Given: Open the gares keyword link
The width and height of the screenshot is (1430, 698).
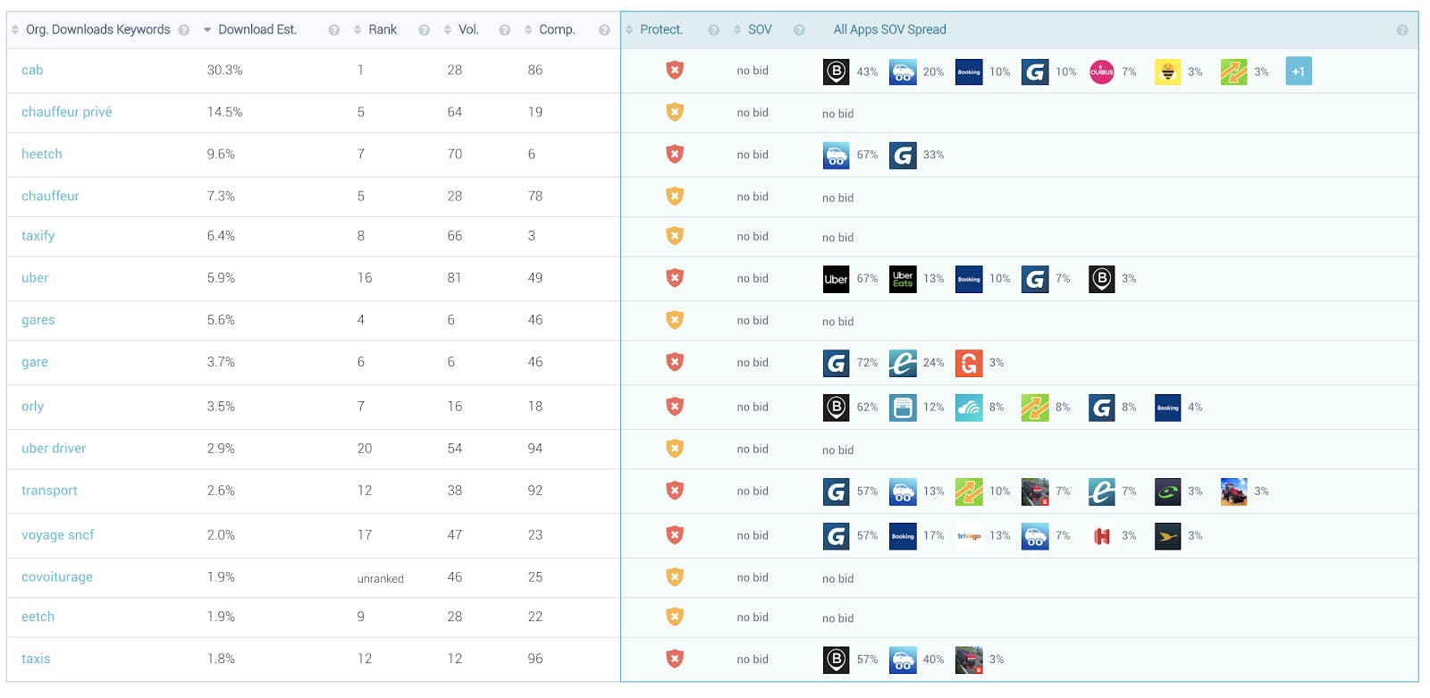Looking at the screenshot, I should pyautogui.click(x=38, y=320).
